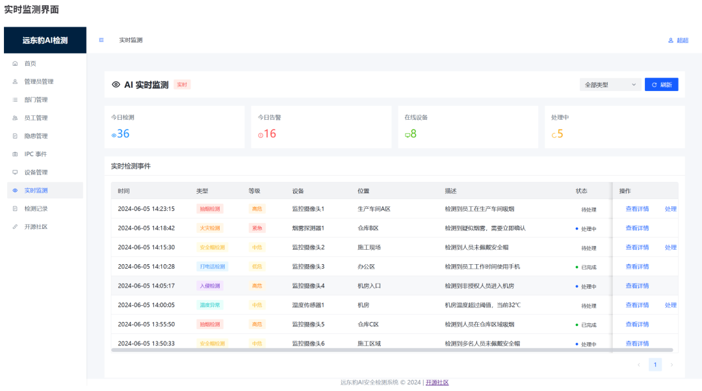Click the 打电话检测 type tag
Viewport: 702px width, 391px height.
pyautogui.click(x=212, y=267)
